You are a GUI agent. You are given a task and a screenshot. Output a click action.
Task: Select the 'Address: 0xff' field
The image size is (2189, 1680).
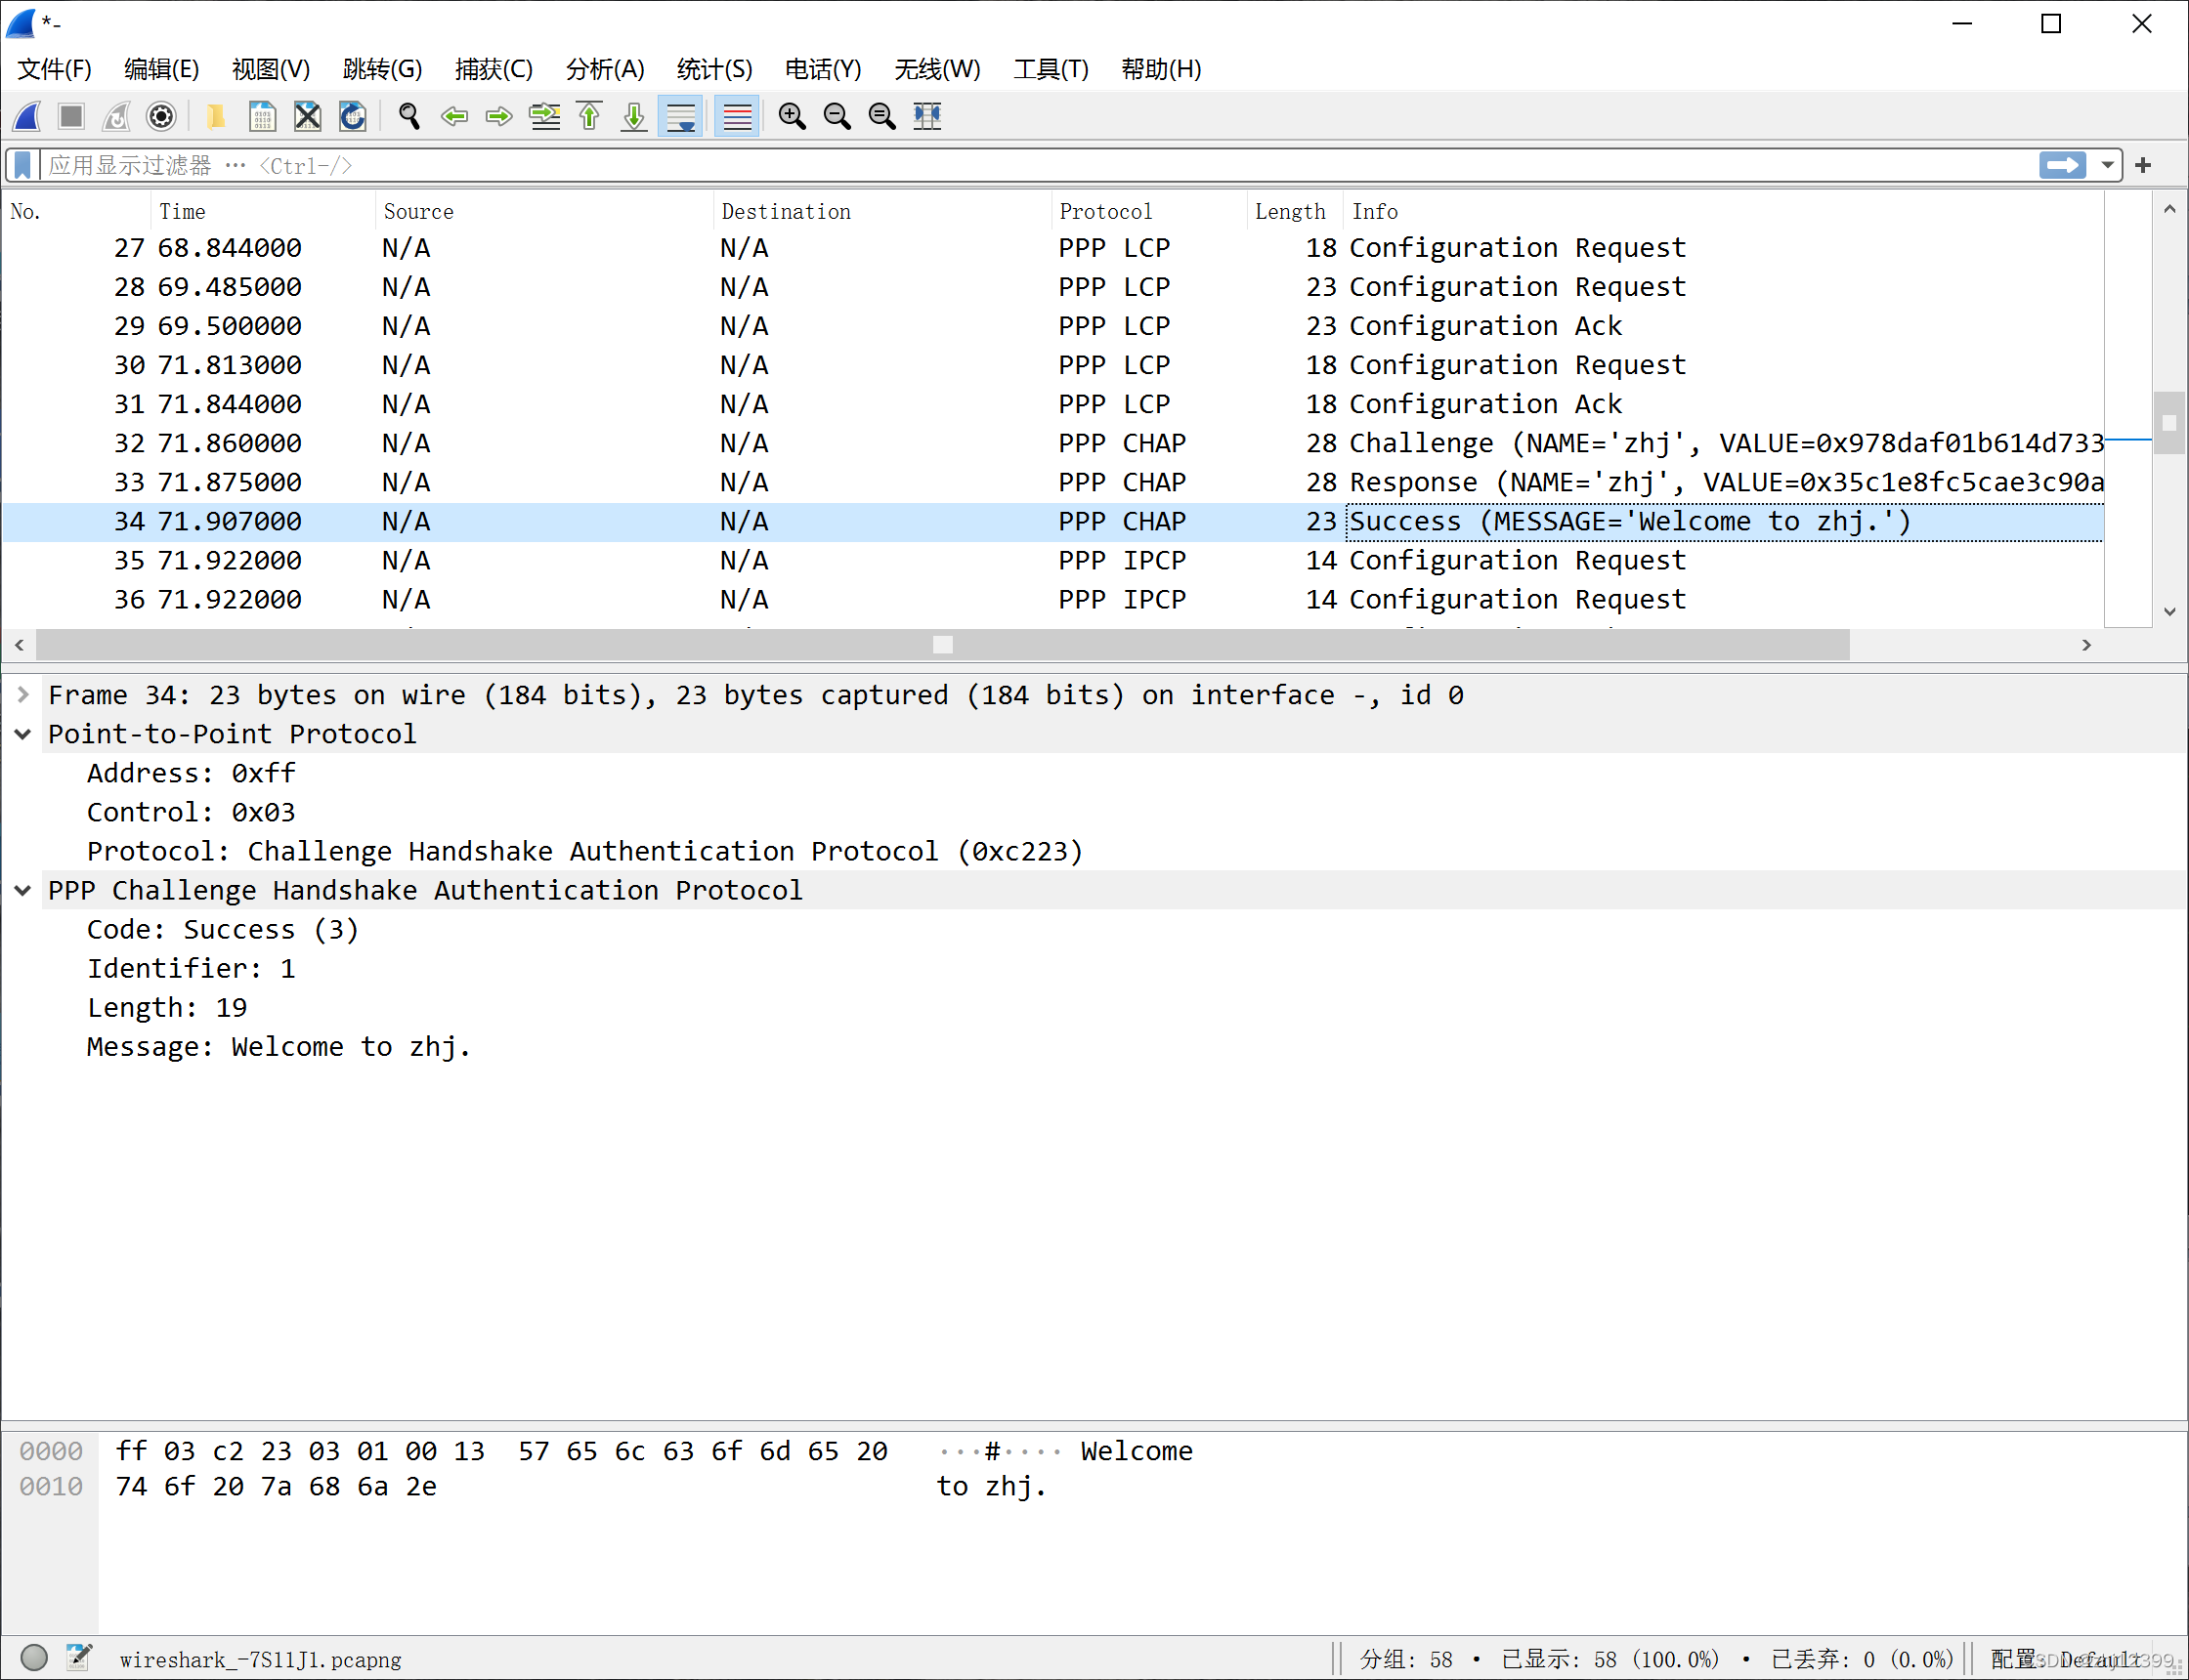click(x=192, y=773)
